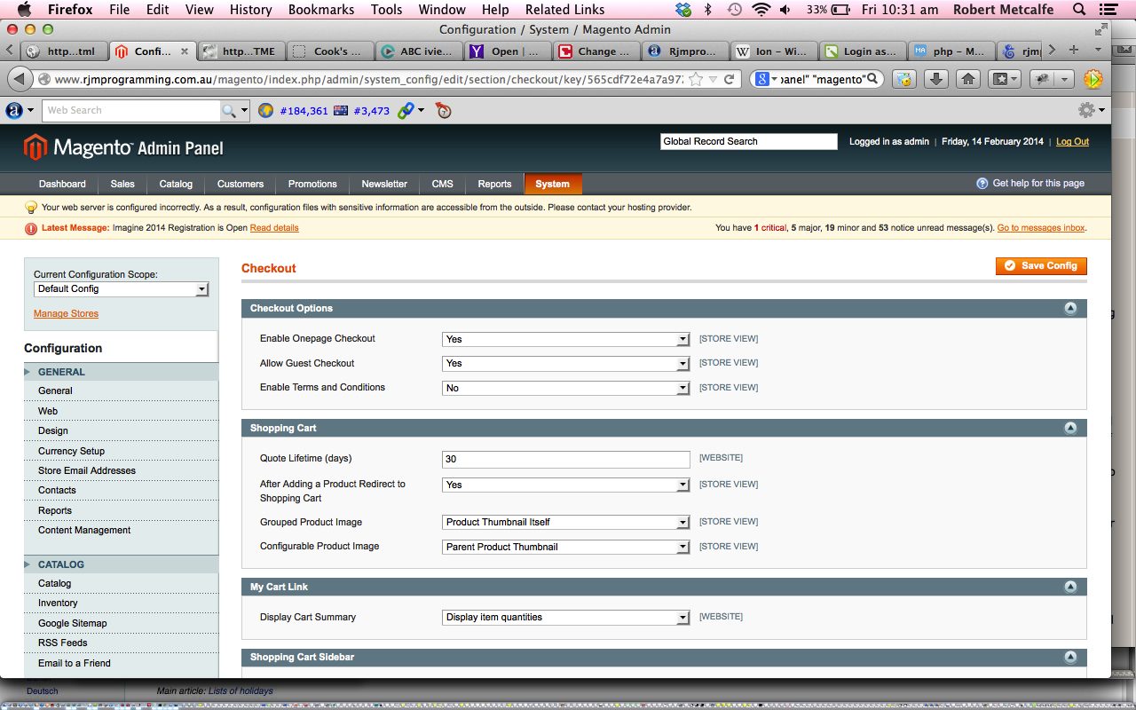This screenshot has width=1136, height=710.
Task: Click Get help for this page link
Action: tap(1038, 184)
